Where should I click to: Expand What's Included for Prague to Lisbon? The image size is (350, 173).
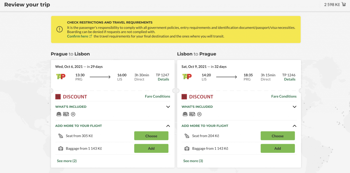tap(168, 107)
